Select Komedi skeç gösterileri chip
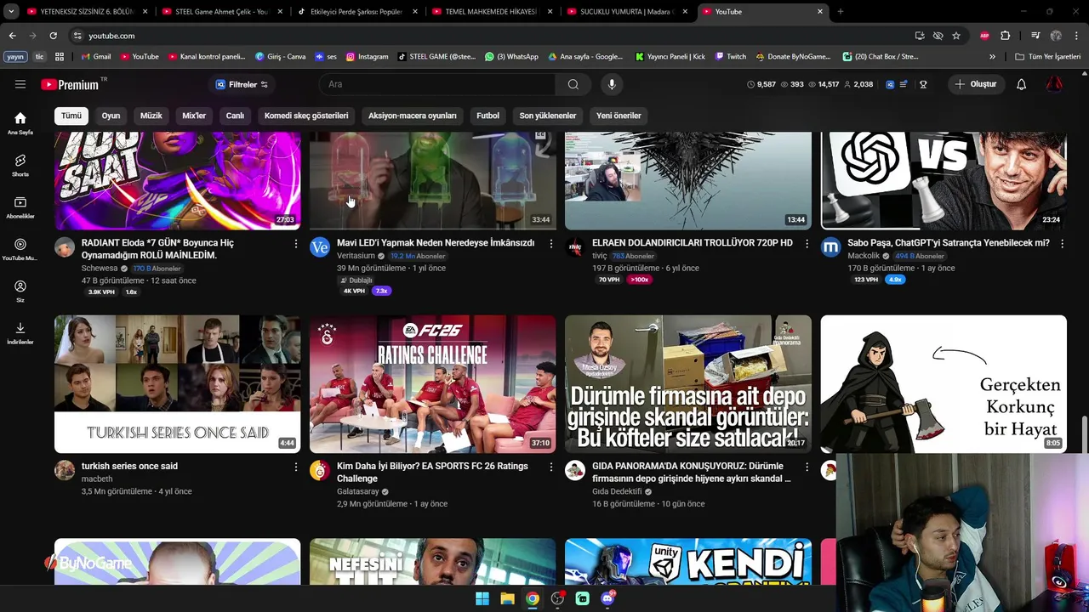Viewport: 1089px width, 612px height. click(306, 116)
